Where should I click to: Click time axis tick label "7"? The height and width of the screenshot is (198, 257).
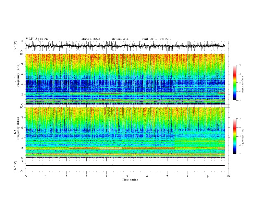167,176
